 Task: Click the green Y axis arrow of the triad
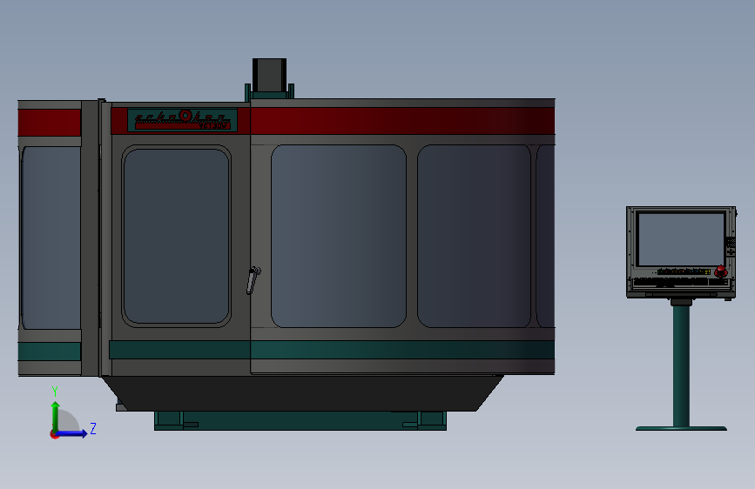(x=56, y=416)
